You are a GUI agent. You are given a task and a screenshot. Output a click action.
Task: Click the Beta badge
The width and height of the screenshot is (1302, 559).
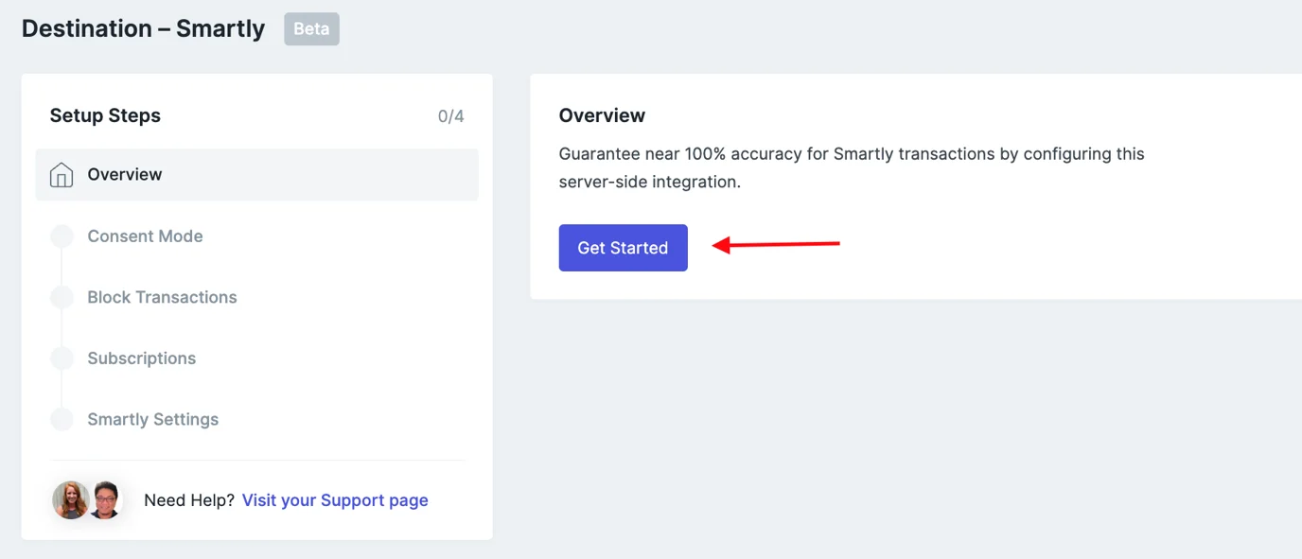[311, 28]
